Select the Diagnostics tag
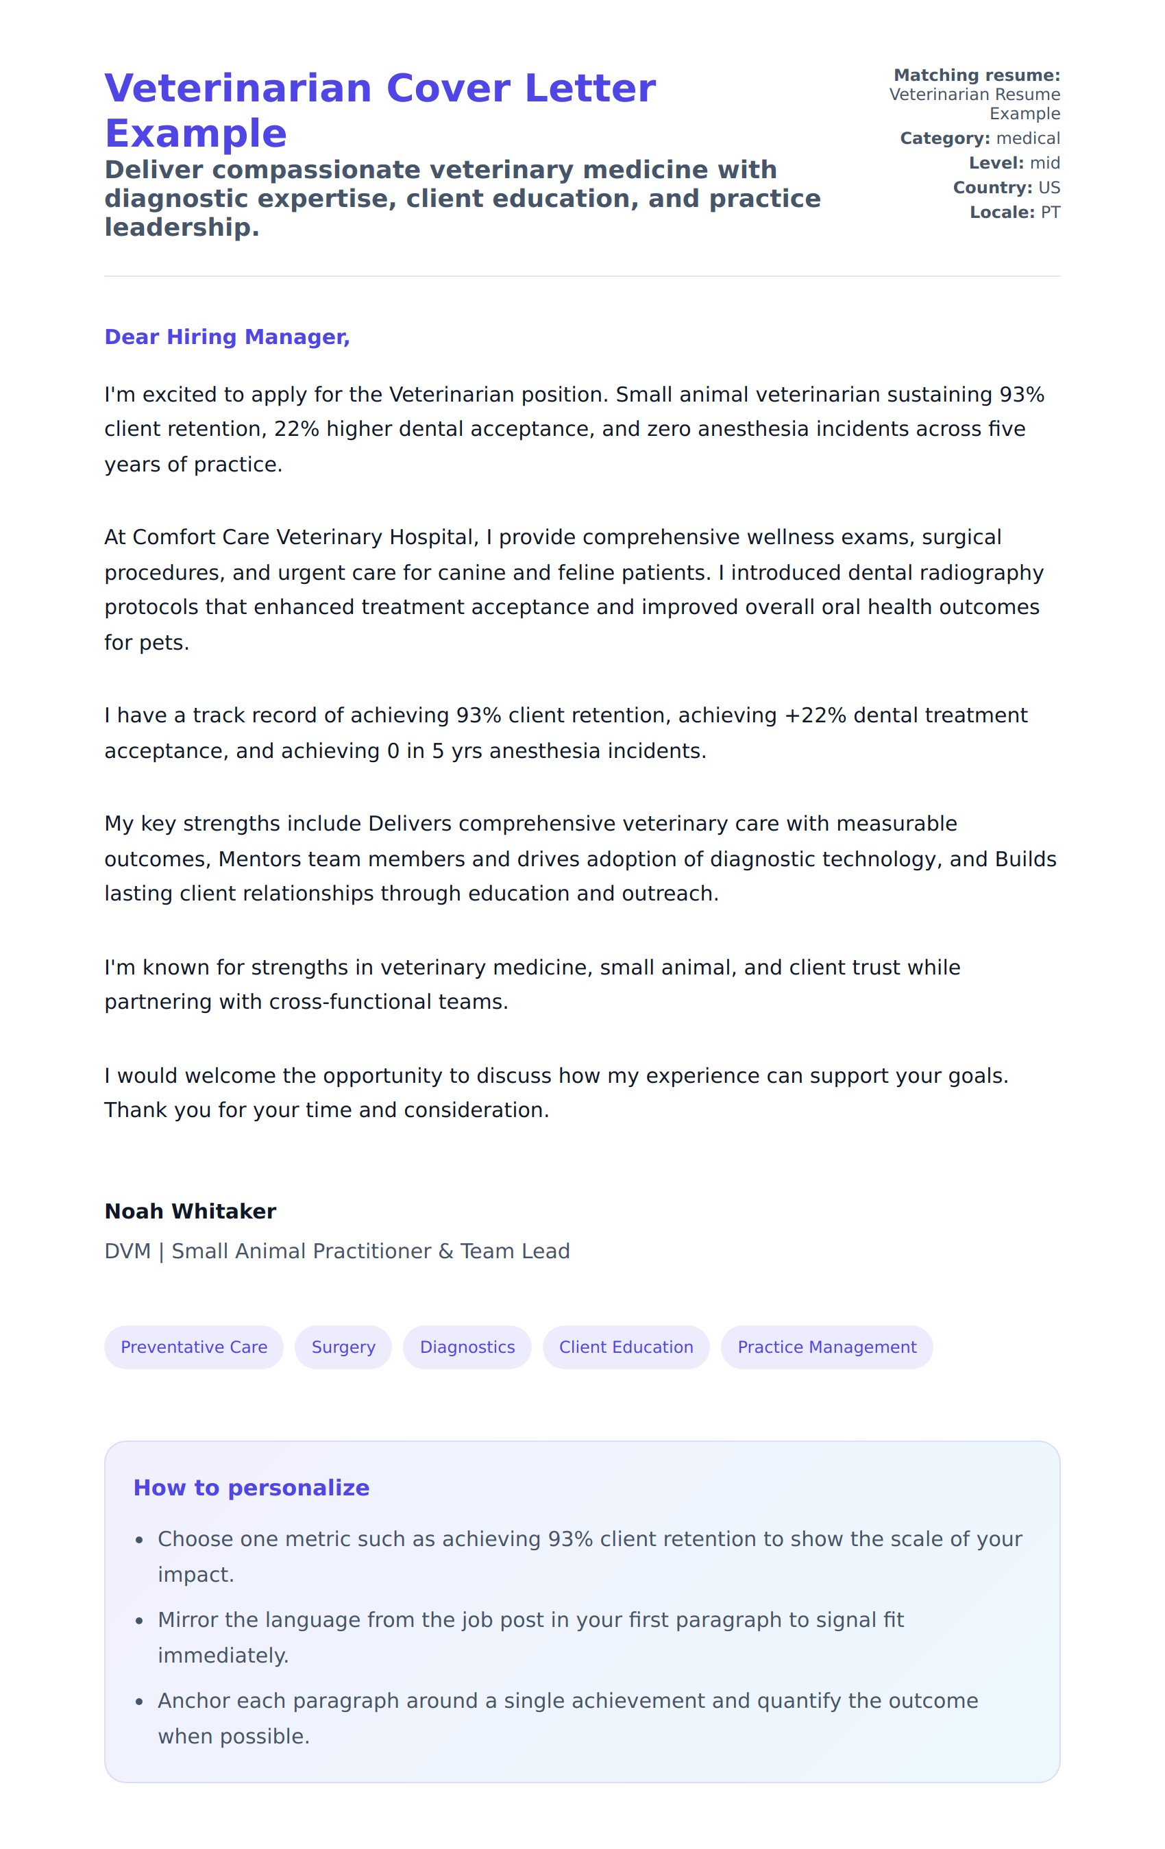The width and height of the screenshot is (1165, 1849). [x=467, y=1347]
